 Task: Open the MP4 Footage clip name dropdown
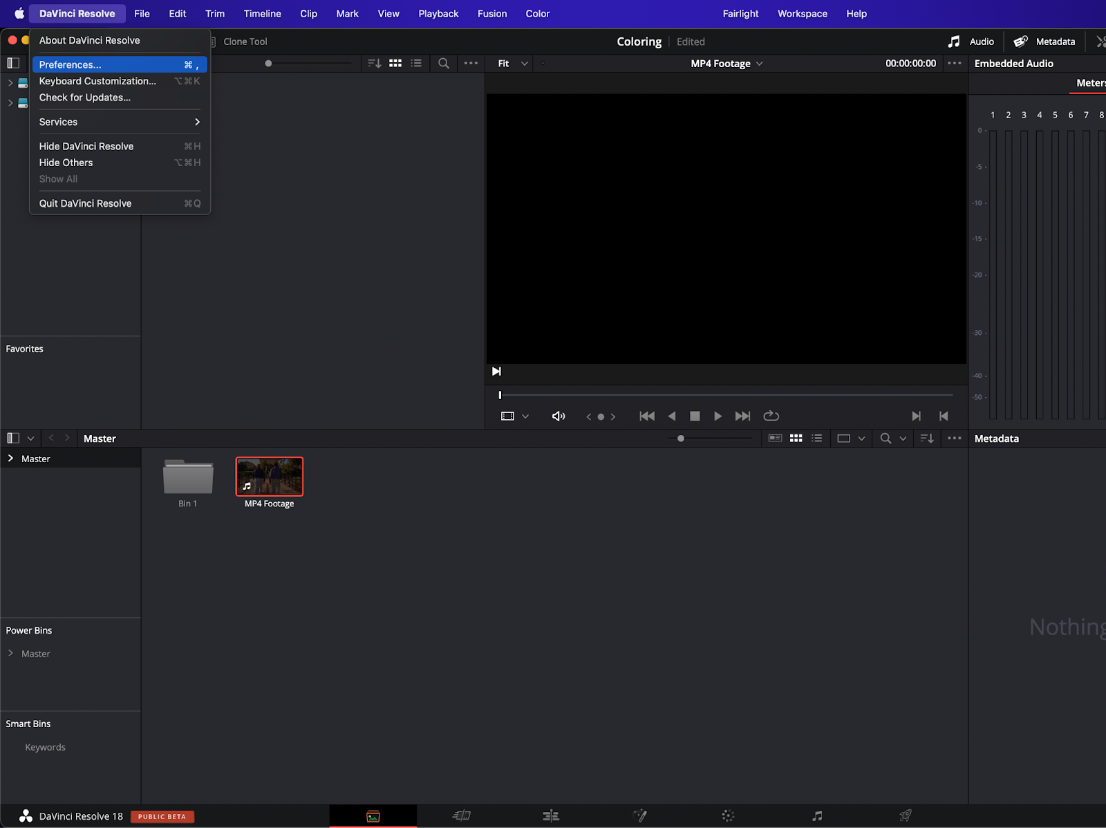click(727, 64)
